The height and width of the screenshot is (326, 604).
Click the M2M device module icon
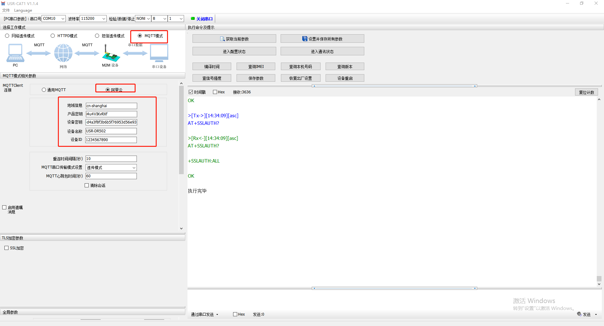[110, 54]
